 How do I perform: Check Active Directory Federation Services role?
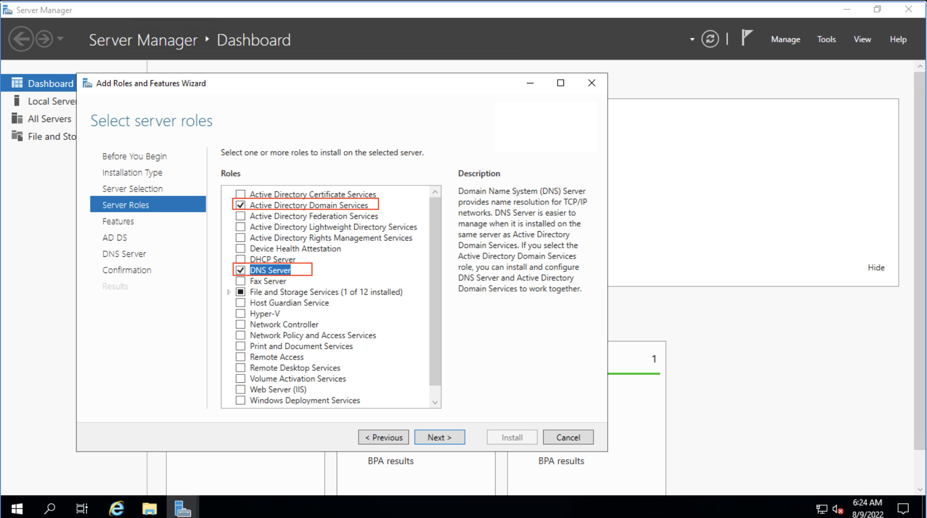(240, 216)
